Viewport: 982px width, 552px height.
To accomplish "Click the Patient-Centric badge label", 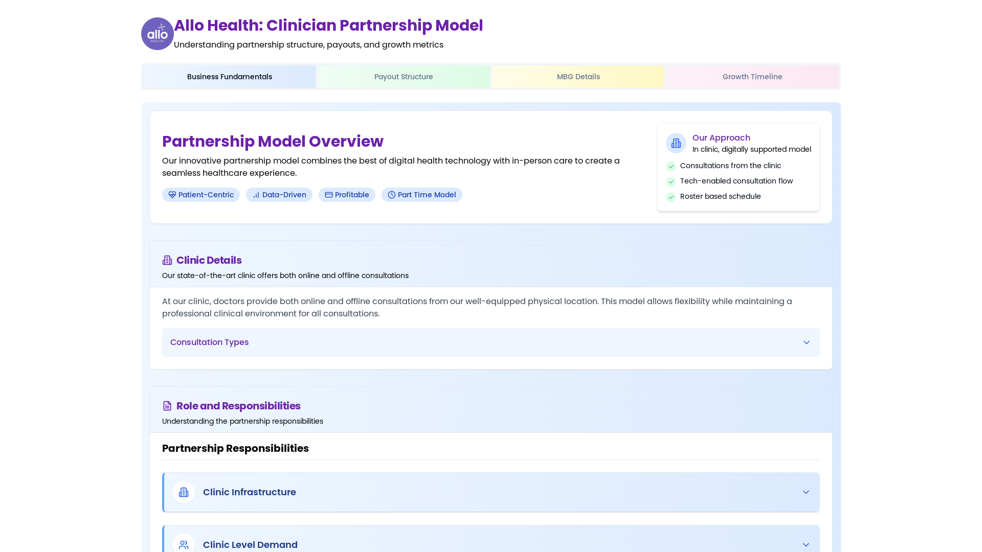I will (206, 195).
